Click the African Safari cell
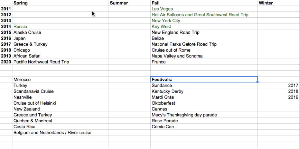 coord(60,56)
